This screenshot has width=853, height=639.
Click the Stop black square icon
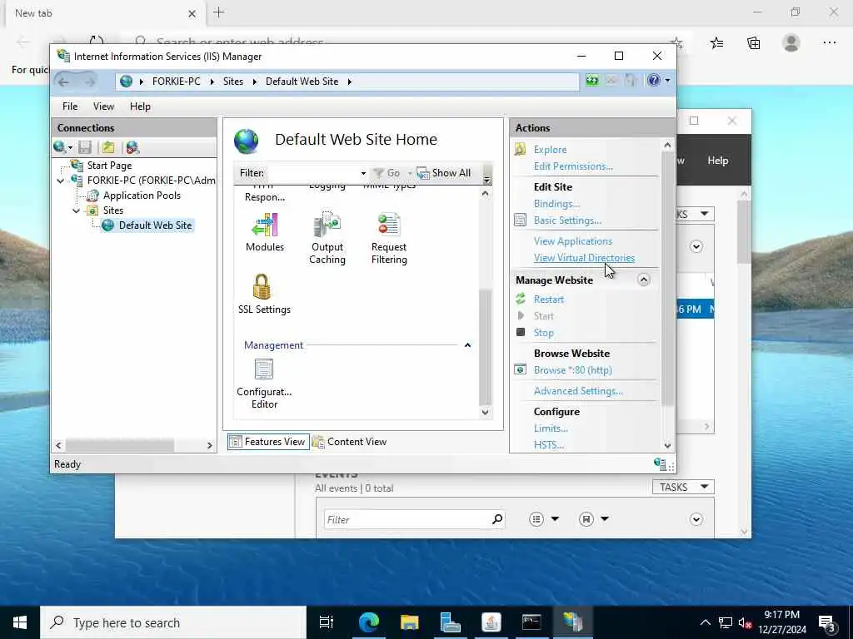(521, 332)
